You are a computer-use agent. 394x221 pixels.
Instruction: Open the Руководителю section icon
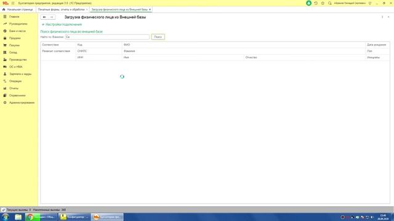point(5,24)
